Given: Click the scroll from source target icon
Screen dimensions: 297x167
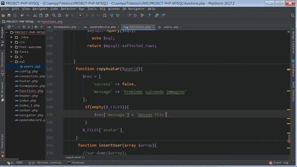Looking at the screenshot, I should click(x=24, y=27).
